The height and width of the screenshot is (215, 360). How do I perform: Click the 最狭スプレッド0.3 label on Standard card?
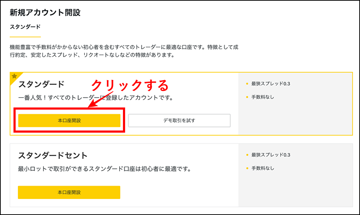pyautogui.click(x=270, y=83)
